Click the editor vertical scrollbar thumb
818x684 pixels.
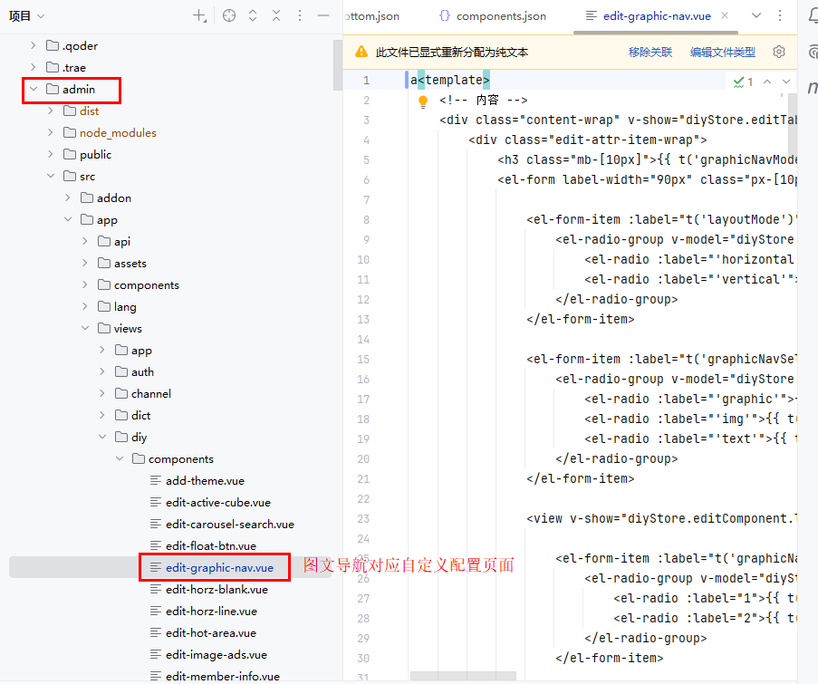point(793,125)
